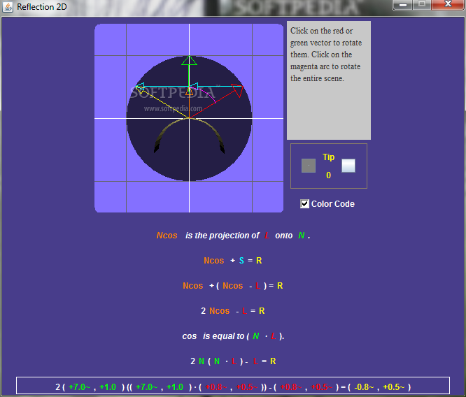
Task: Click the small orange Ncos arrowhead
Action: coord(189,92)
